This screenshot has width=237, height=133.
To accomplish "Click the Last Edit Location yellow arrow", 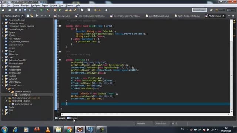I will [x=95, y=10].
